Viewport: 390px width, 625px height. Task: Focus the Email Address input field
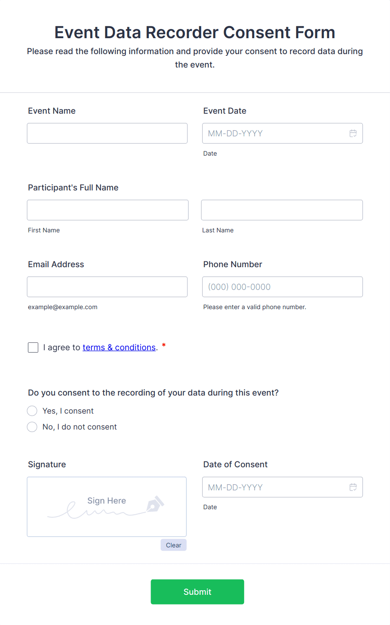coord(107,286)
